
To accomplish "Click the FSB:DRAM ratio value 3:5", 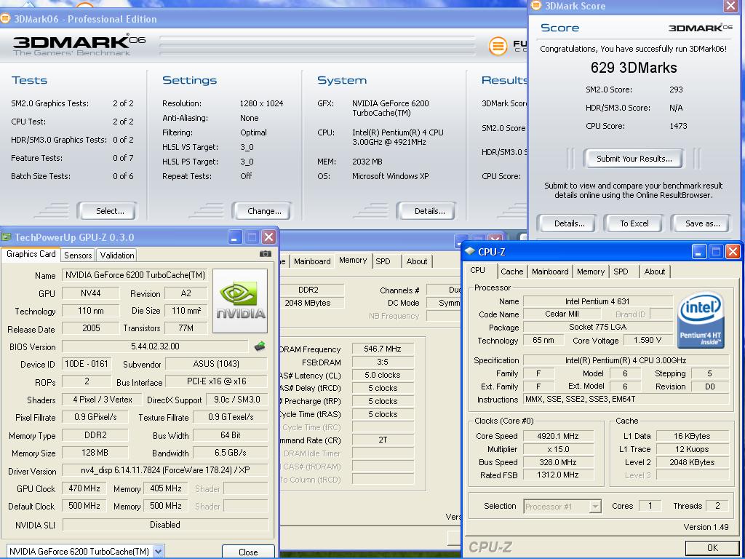I will click(x=383, y=362).
